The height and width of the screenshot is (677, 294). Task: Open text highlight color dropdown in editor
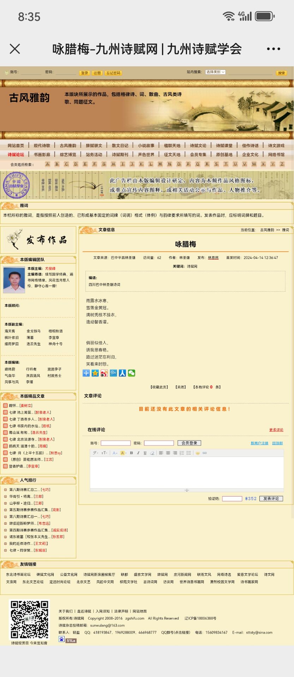click(123, 453)
